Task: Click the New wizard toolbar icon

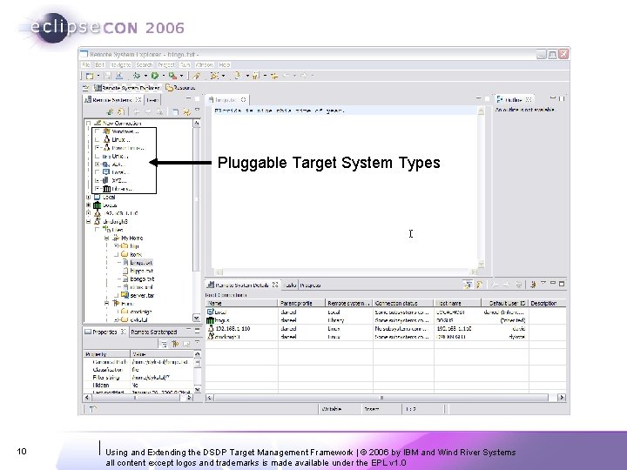Action: tap(90, 76)
